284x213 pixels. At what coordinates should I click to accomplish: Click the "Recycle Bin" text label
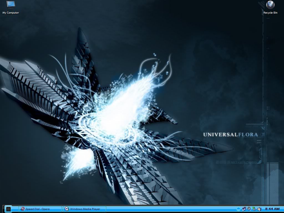pyautogui.click(x=270, y=13)
